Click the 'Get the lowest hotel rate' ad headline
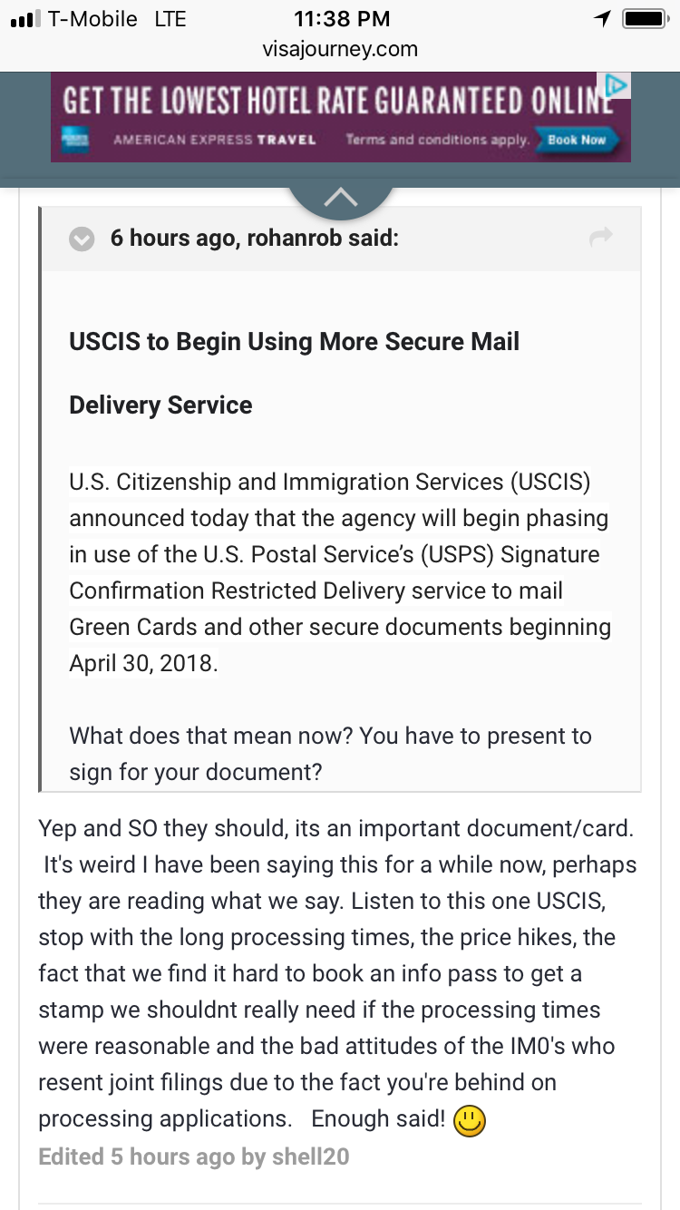Viewport: 680px width, 1210px height. pos(332,99)
